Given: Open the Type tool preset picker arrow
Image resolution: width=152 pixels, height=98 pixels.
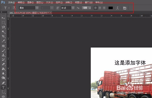Looking at the screenshot, I should click(9, 8).
